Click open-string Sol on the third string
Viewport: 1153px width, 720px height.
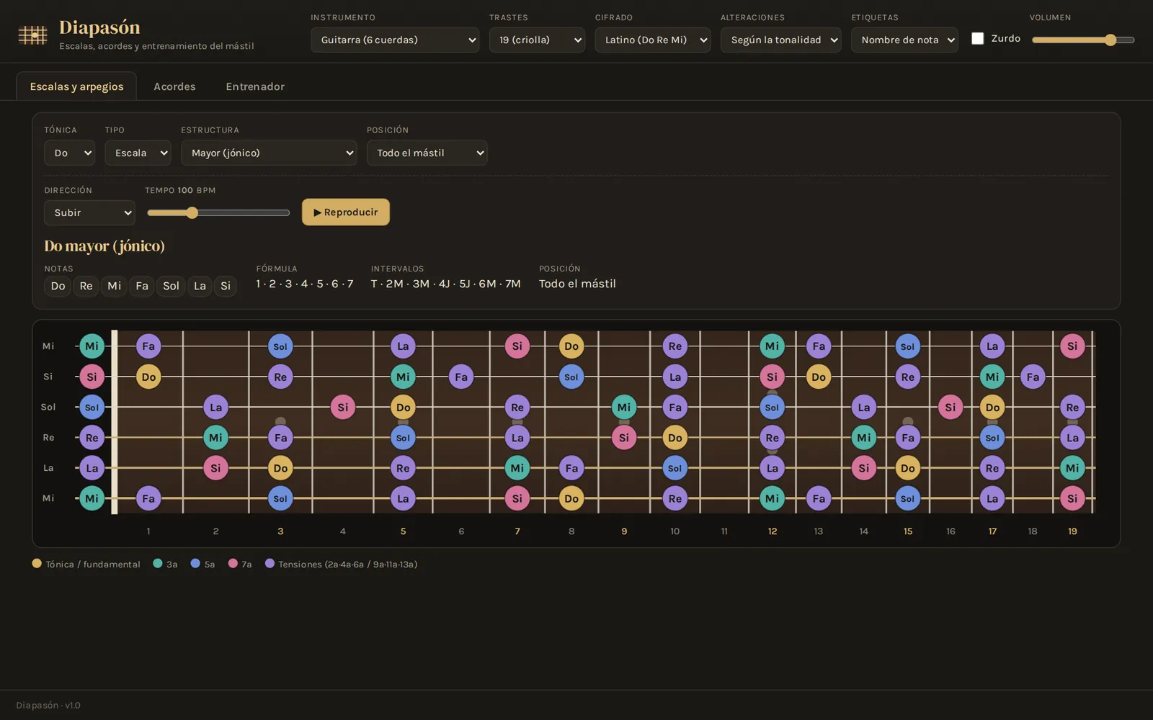point(92,407)
